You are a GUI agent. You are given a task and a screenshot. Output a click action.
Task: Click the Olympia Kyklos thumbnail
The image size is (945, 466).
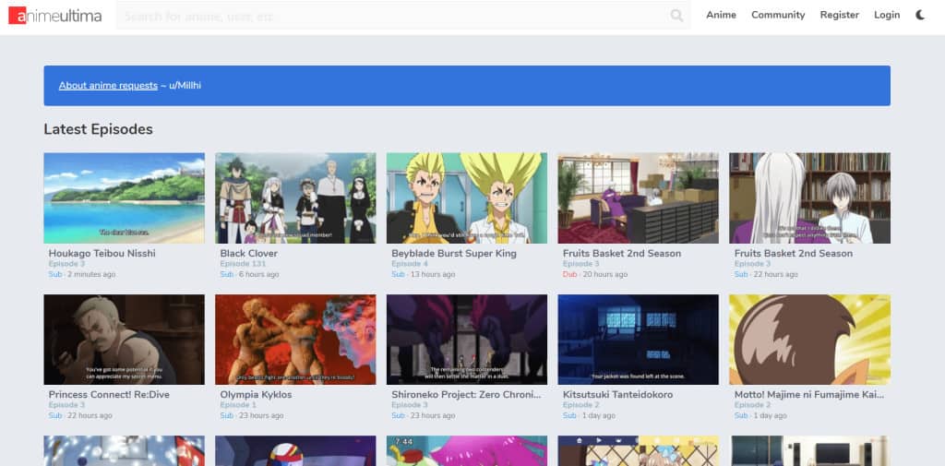click(295, 339)
